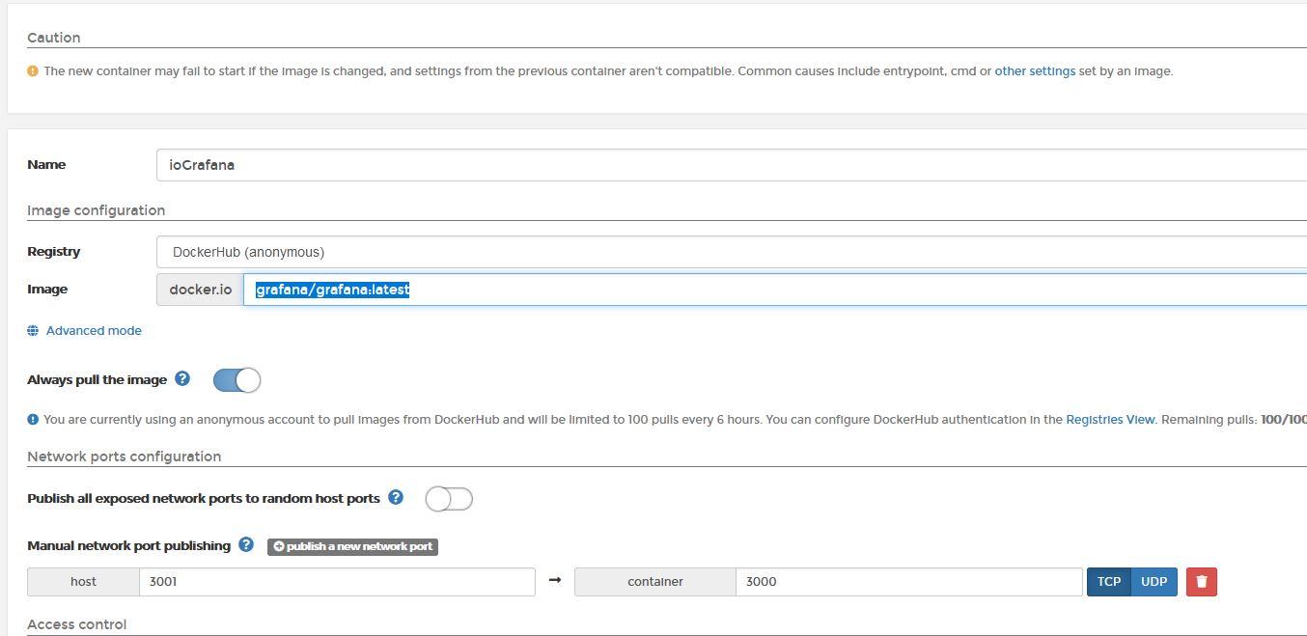This screenshot has height=636, width=1307.
Task: Click the arrow between host and container ports
Action: (554, 582)
